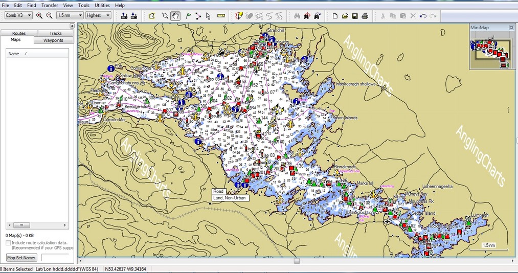
Task: Receive data from the GPS device
Action: [x=134, y=15]
